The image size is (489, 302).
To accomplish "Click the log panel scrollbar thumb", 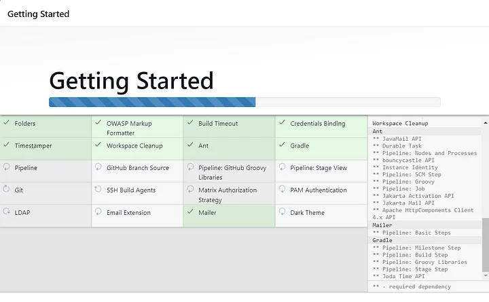I will [x=486, y=245].
